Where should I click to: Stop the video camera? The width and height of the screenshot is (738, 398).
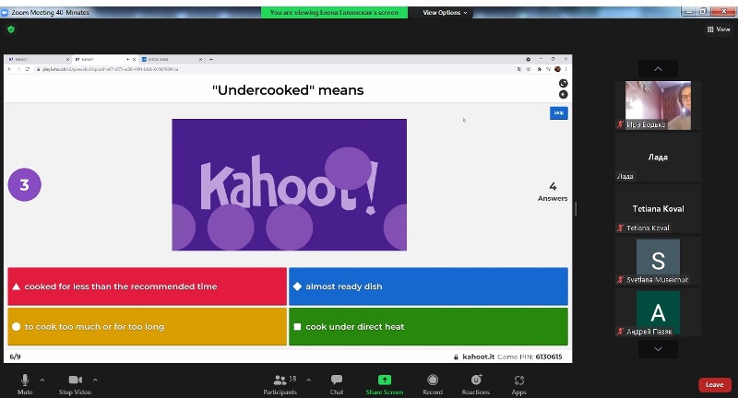coord(75,384)
